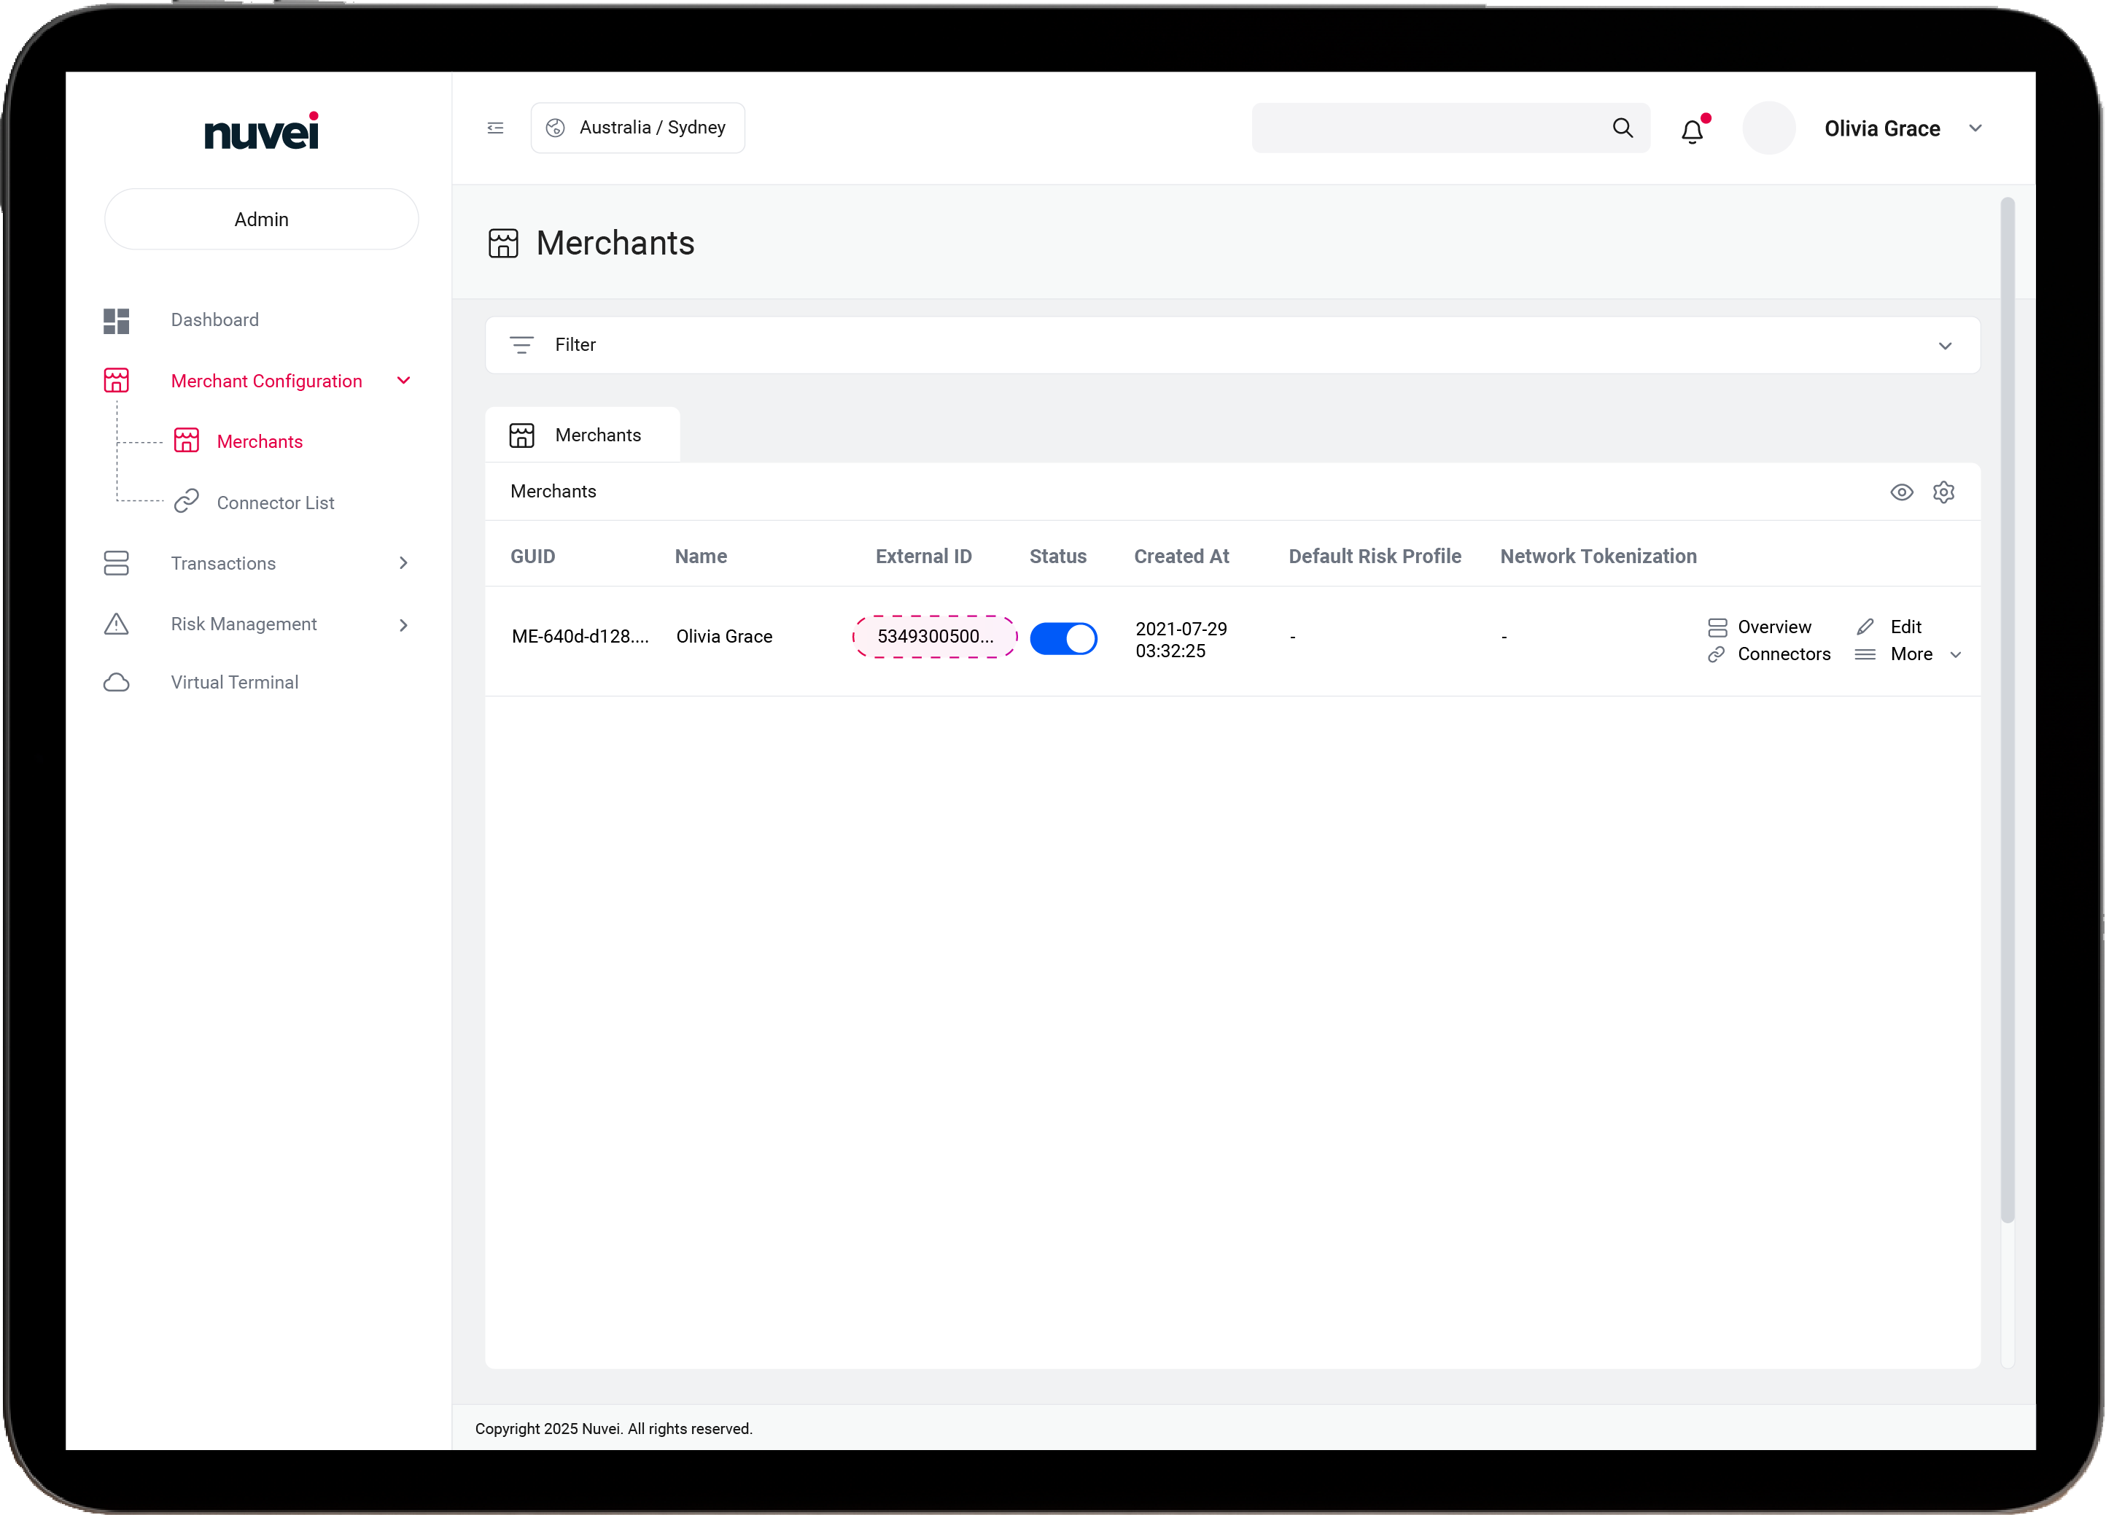2106x1515 pixels.
Task: Click the Olivia Grace username in header
Action: [1882, 129]
